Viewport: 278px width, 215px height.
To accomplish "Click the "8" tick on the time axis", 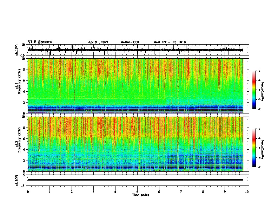I will (203, 192).
